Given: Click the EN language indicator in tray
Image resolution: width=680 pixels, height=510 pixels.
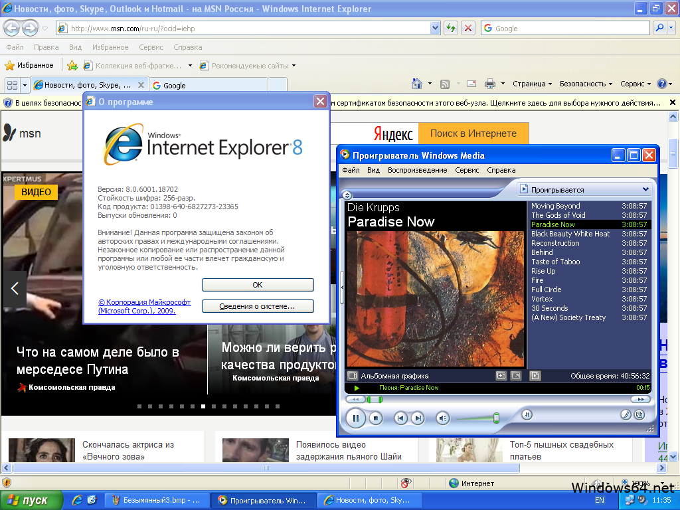Looking at the screenshot, I should (x=600, y=501).
